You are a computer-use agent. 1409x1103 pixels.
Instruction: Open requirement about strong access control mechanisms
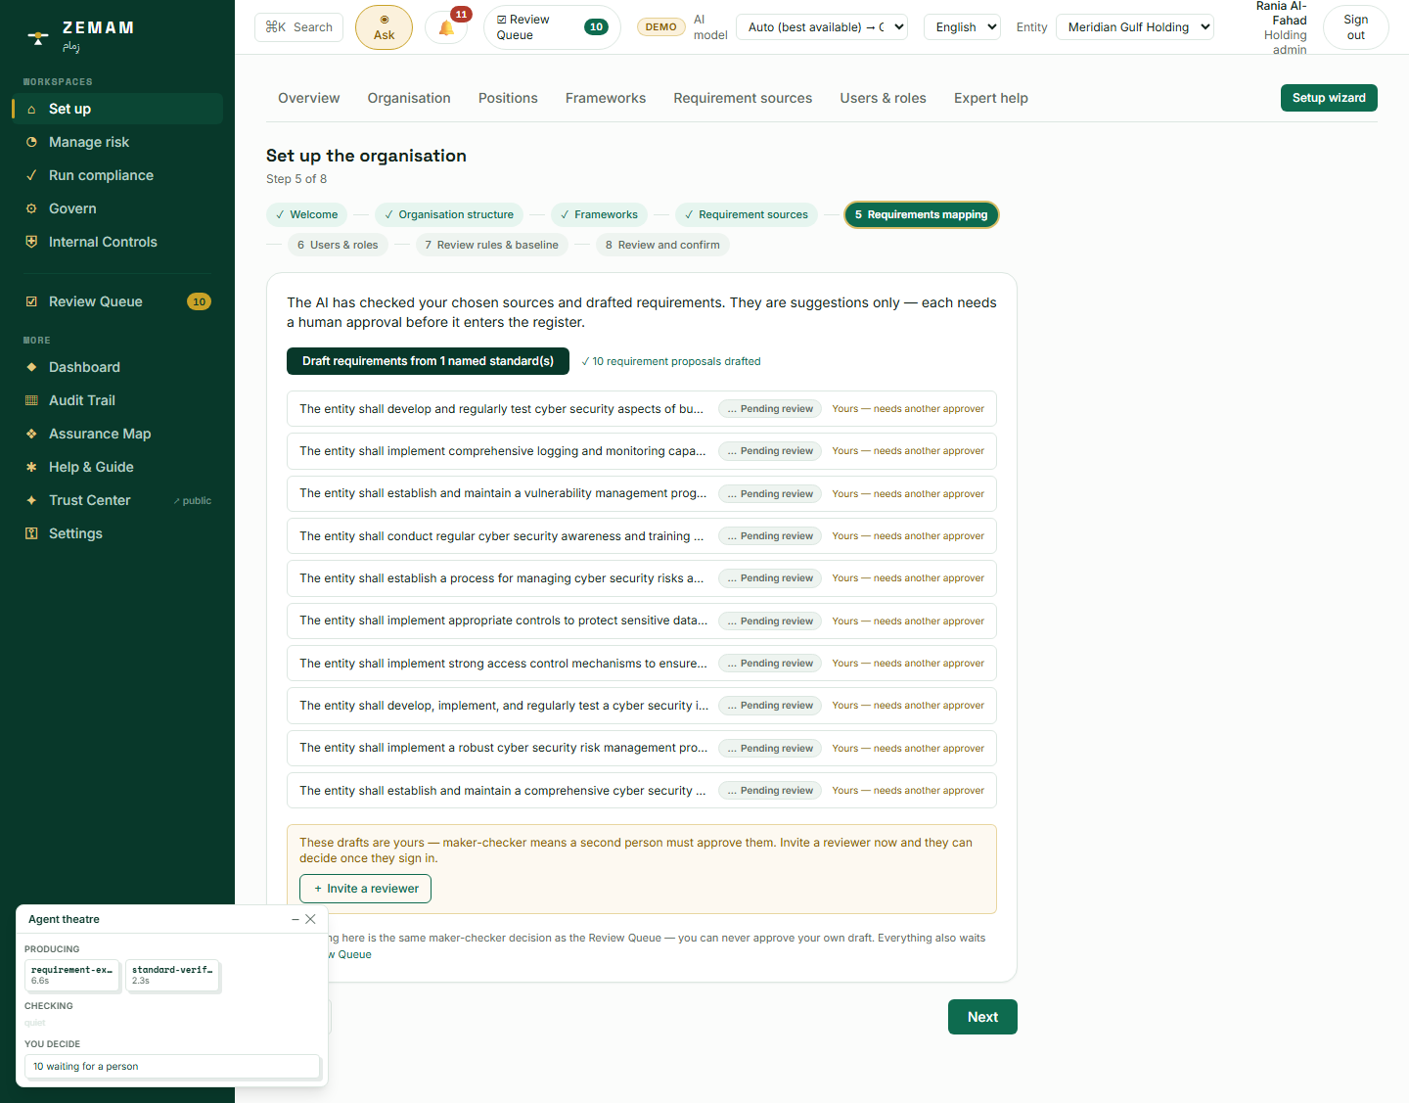coord(642,664)
